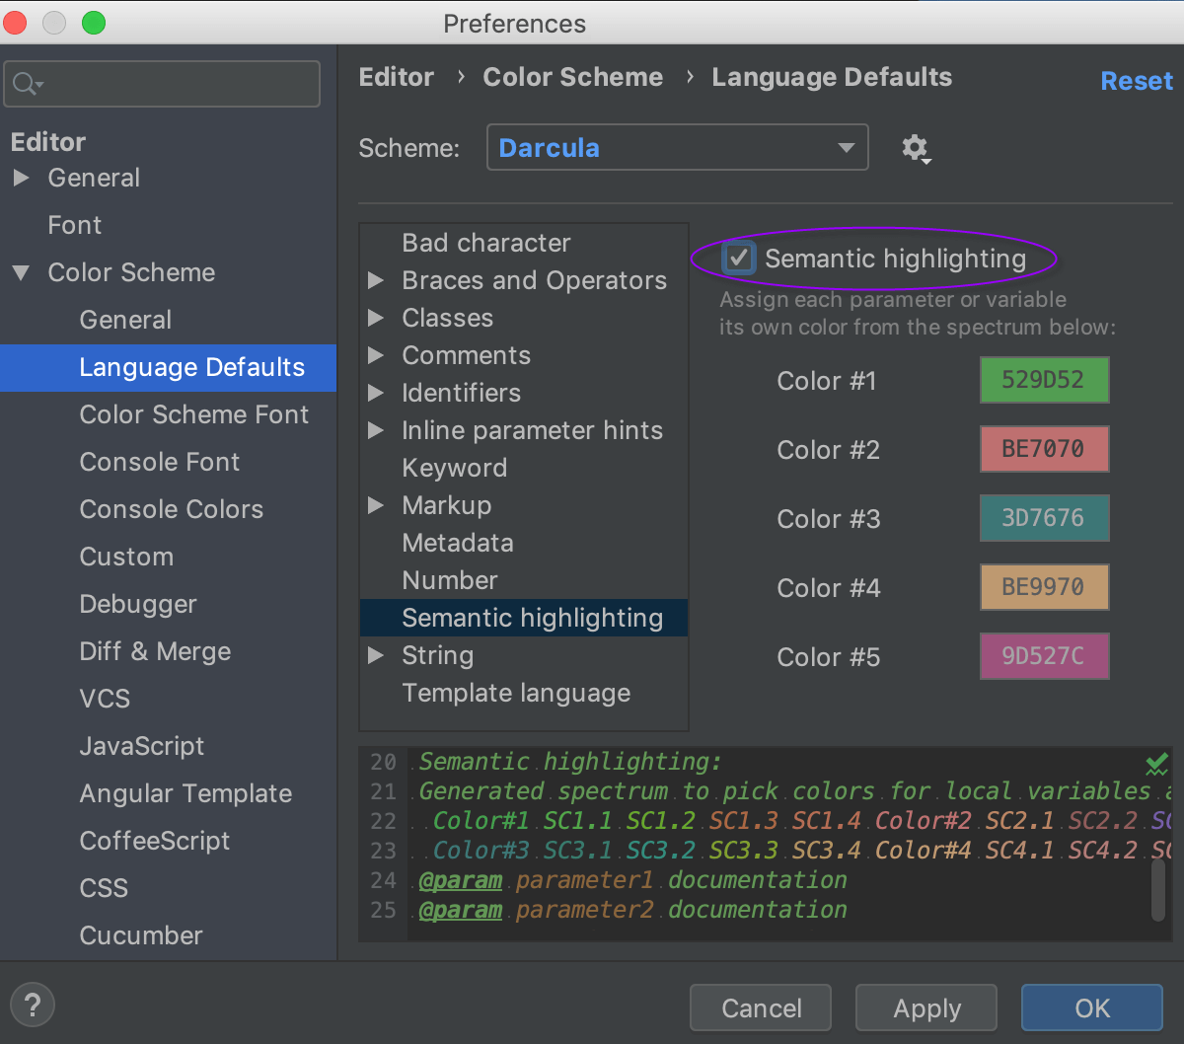
Task: Expand the String category
Action: coord(376,655)
